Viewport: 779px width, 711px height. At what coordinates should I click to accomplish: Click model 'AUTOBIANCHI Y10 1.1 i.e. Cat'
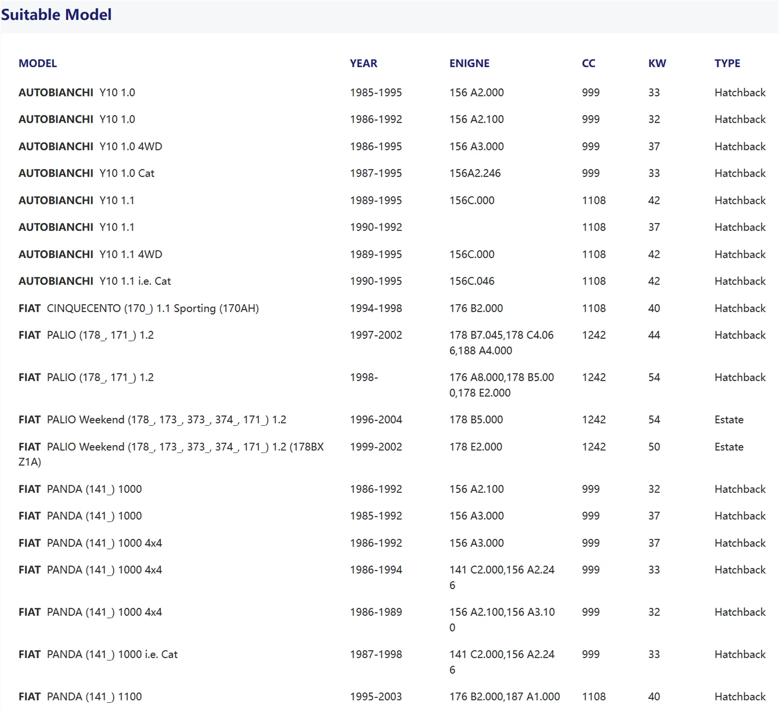(94, 281)
